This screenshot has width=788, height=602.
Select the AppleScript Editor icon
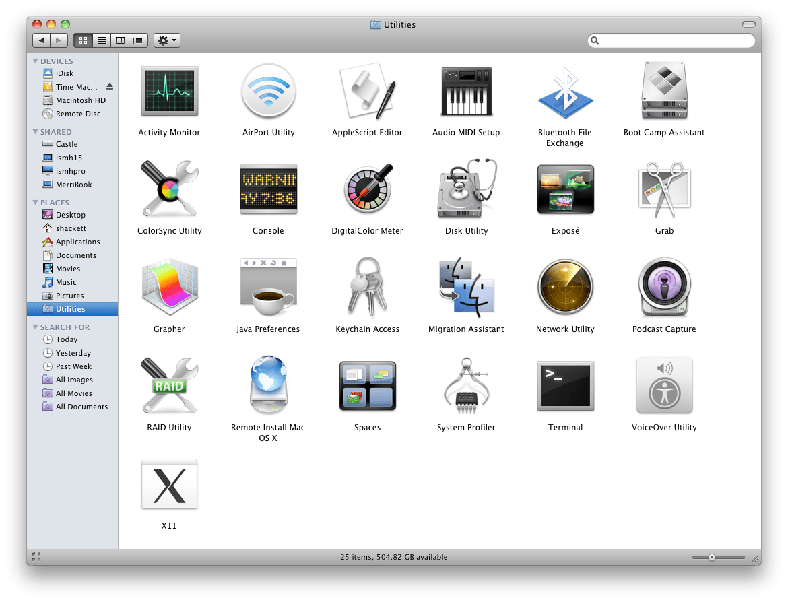pos(367,91)
